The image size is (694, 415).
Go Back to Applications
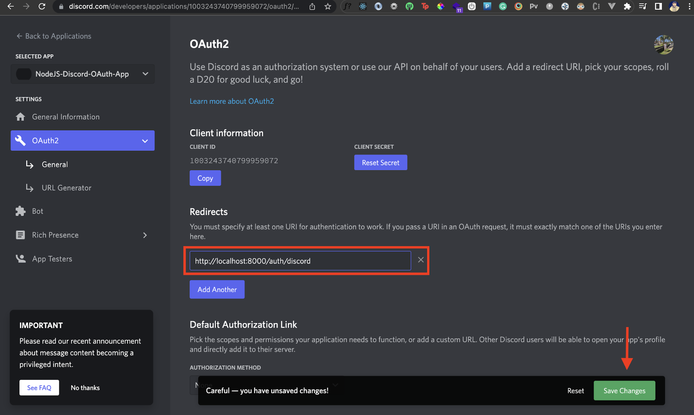(x=54, y=36)
